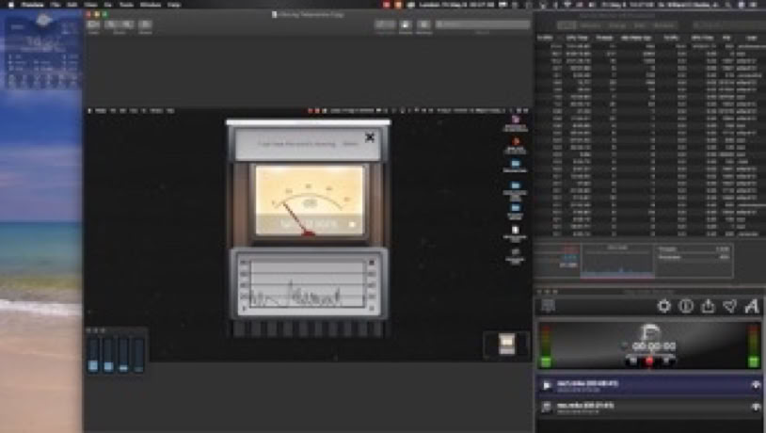The image size is (766, 433).
Task: Click the heart favorite icon in recorder
Action: click(729, 306)
